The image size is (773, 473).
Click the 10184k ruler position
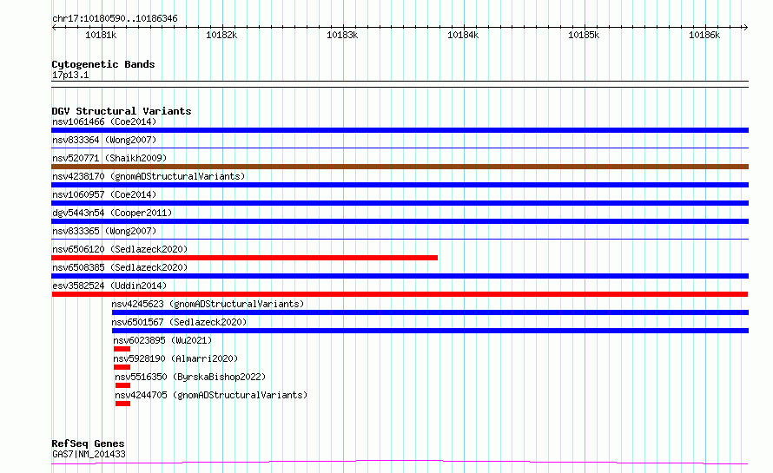pyautogui.click(x=463, y=35)
